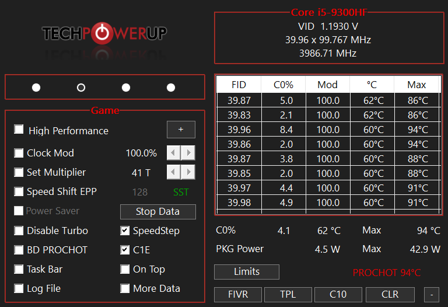Click the Stop Data button
Viewport: 448px width, 307px height.
(158, 211)
